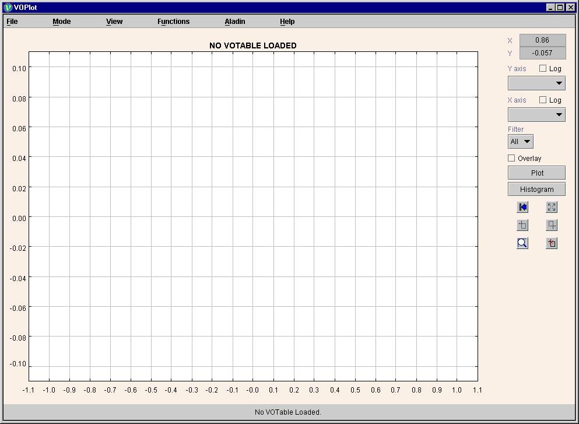This screenshot has height=424, width=579.
Task: Open the Mode menu
Action: (x=62, y=22)
